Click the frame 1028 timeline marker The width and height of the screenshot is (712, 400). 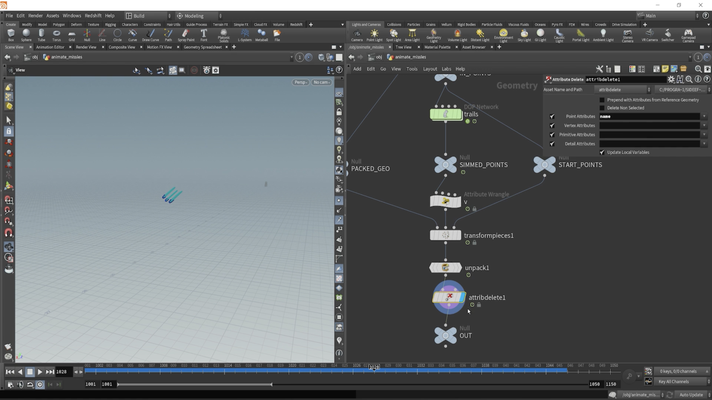[374, 367]
